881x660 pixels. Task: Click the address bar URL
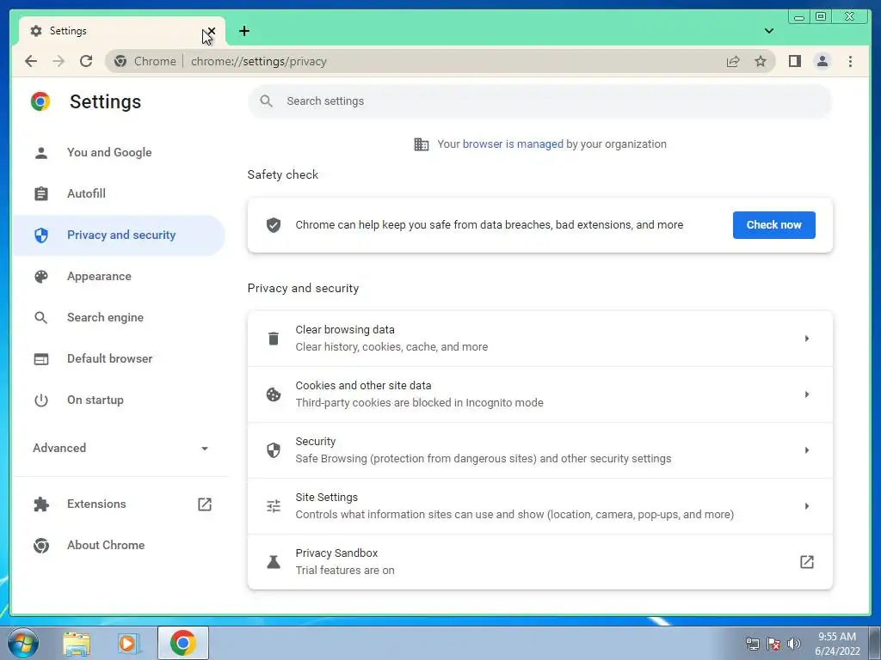pos(258,62)
